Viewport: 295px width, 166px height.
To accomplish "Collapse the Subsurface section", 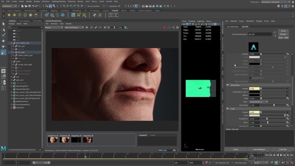I will (x=227, y=85).
